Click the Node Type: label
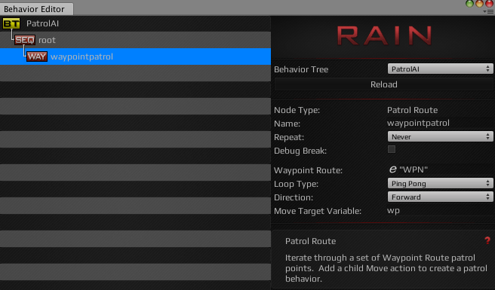 pos(297,110)
